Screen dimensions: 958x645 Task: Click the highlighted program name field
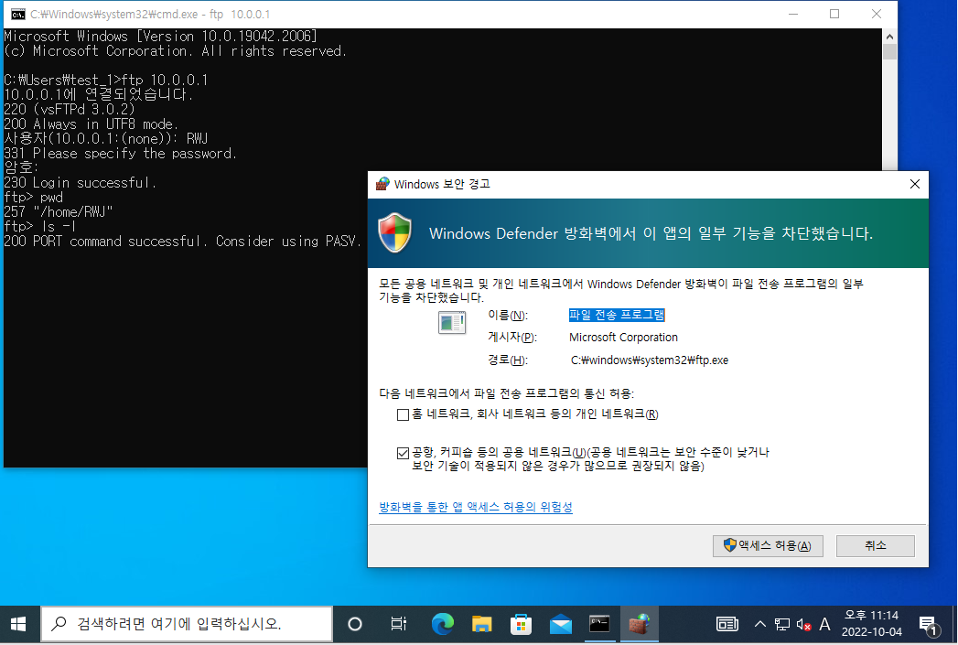point(617,315)
